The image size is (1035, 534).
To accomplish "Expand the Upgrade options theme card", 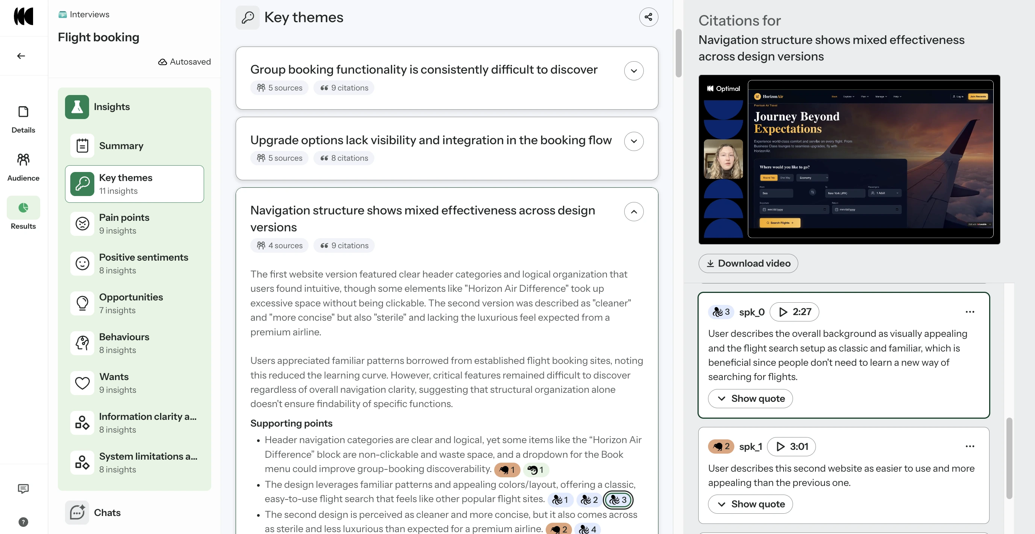I will coord(634,141).
